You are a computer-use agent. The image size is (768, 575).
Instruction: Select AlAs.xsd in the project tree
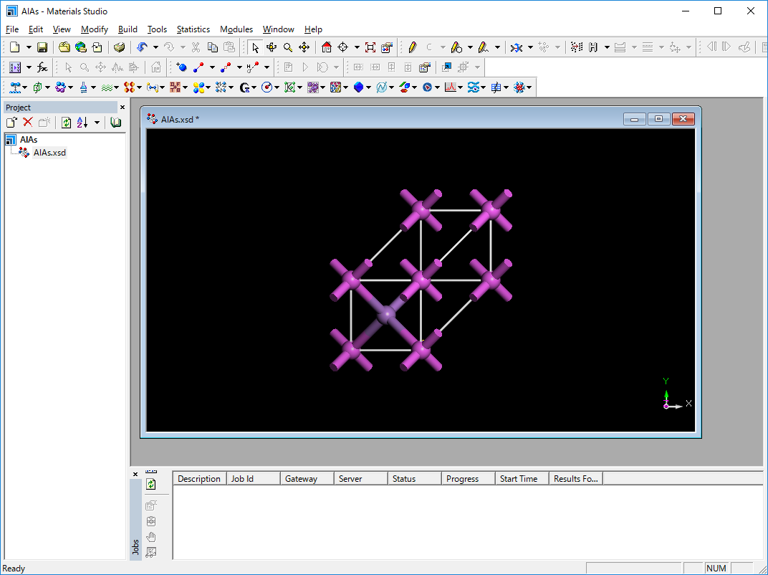(x=49, y=153)
